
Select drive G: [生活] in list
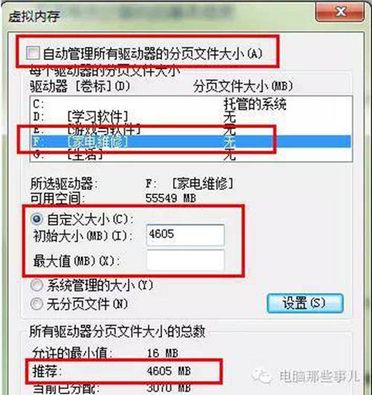tap(191, 154)
